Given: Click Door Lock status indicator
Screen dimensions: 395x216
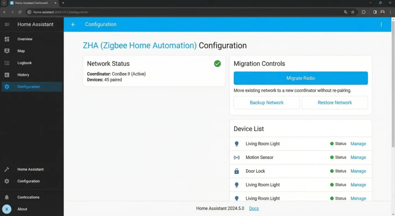Looking at the screenshot, I should [338, 171].
